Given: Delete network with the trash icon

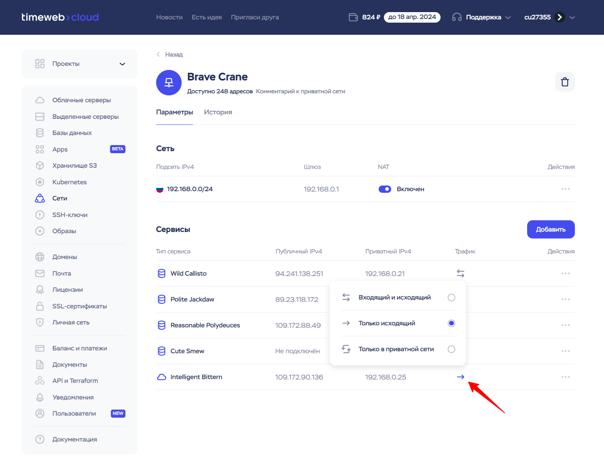Looking at the screenshot, I should [x=565, y=82].
